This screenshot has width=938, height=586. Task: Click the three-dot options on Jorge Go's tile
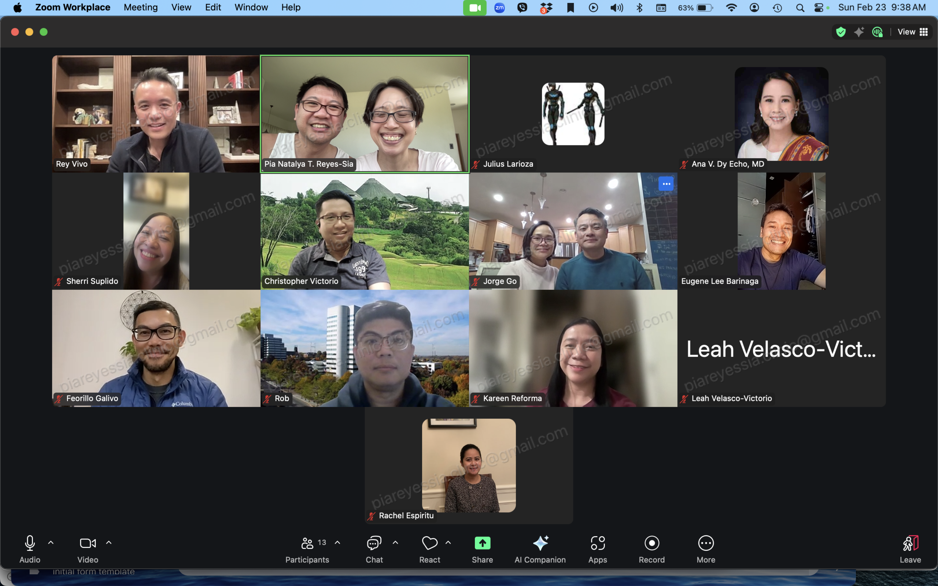click(666, 184)
